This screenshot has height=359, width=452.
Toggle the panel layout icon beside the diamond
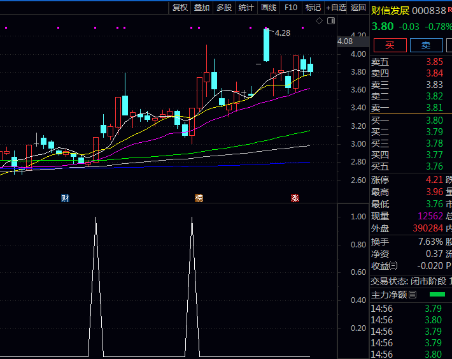pyautogui.click(x=330, y=21)
